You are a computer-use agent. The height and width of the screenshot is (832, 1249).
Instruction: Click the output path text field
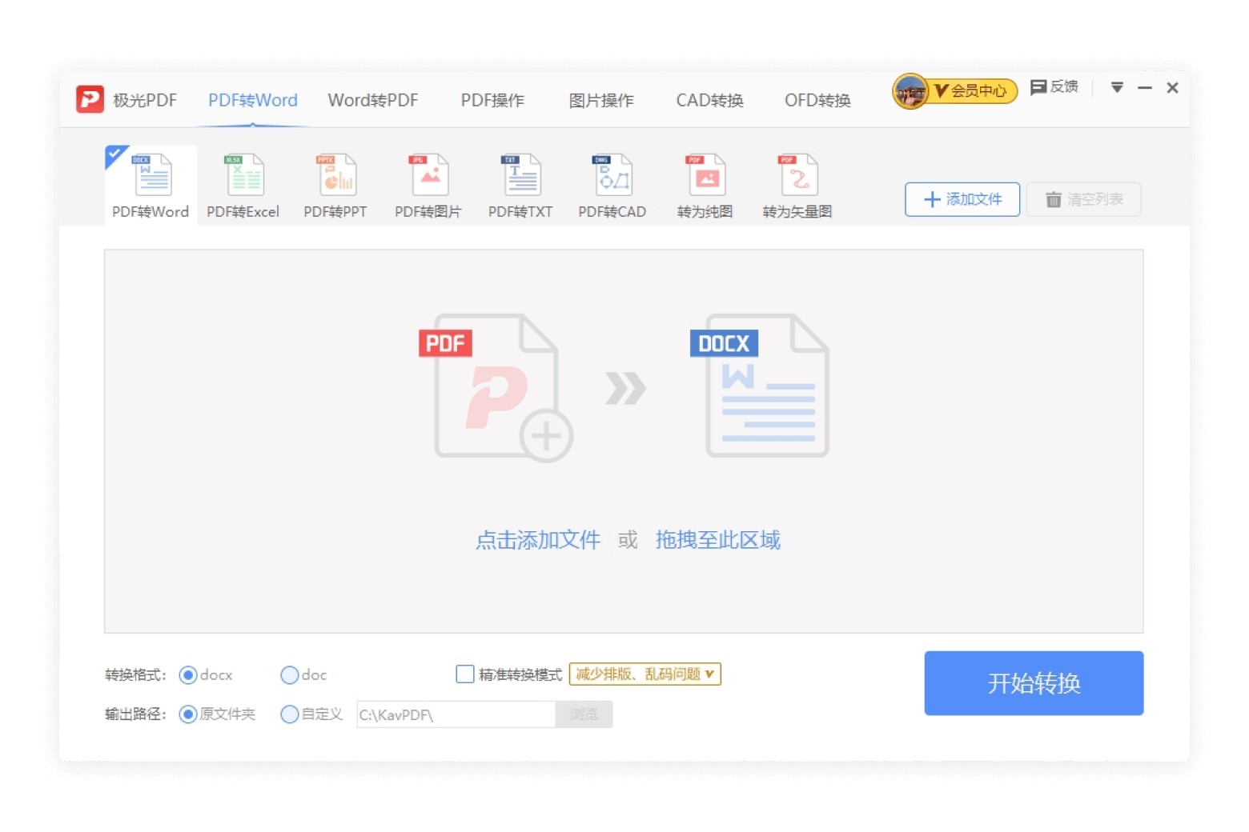[x=455, y=714]
